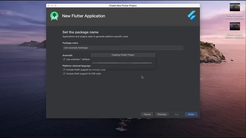This screenshot has width=246, height=138.
Task: Open the top desktop screenshot thumbnail
Action: [235, 7]
